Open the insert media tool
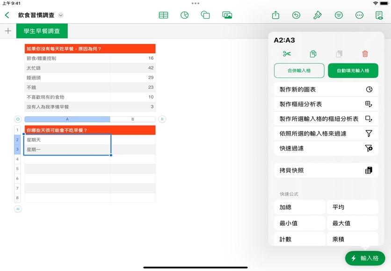This screenshot has width=391, height=271. 227,15
